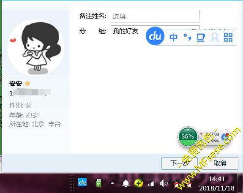
Task: Click the yellow star next to 安安
Action: click(x=27, y=83)
